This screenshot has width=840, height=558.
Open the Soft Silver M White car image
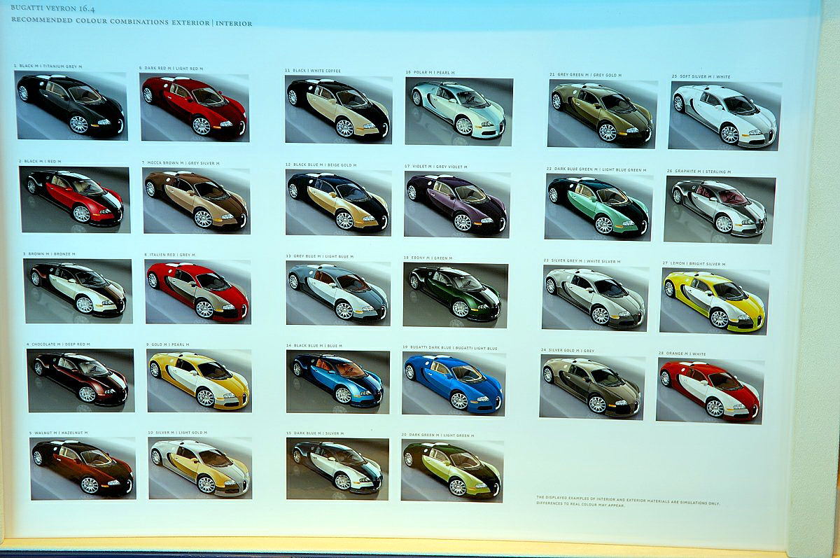(x=725, y=116)
